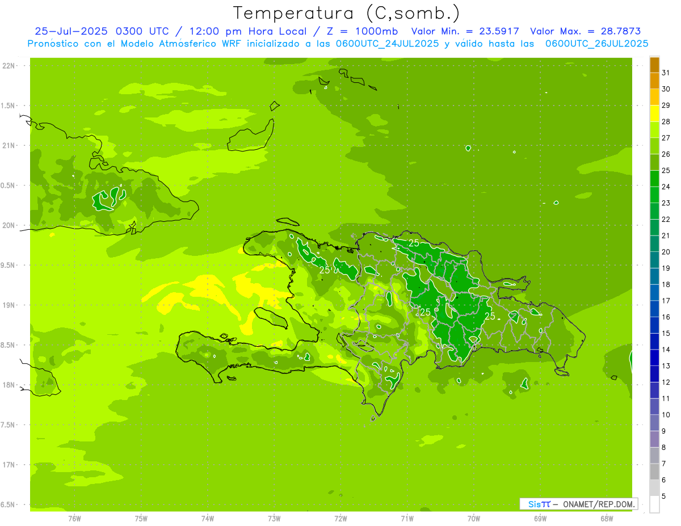Image resolution: width=681 pixels, height=526 pixels.
Task: Click the purple legend swatch between 9 and 10
Action: point(654,423)
